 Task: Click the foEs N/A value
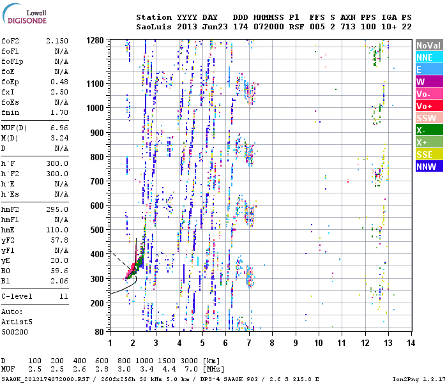[x=61, y=102]
